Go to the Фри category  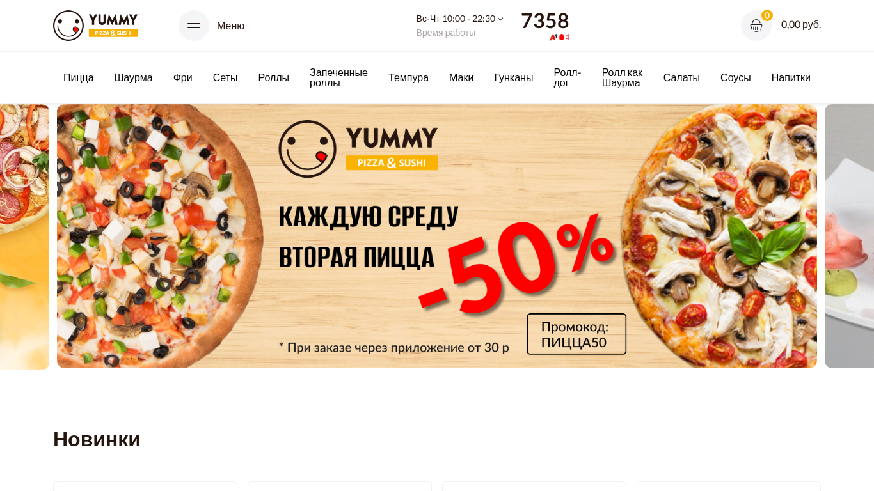coord(183,78)
